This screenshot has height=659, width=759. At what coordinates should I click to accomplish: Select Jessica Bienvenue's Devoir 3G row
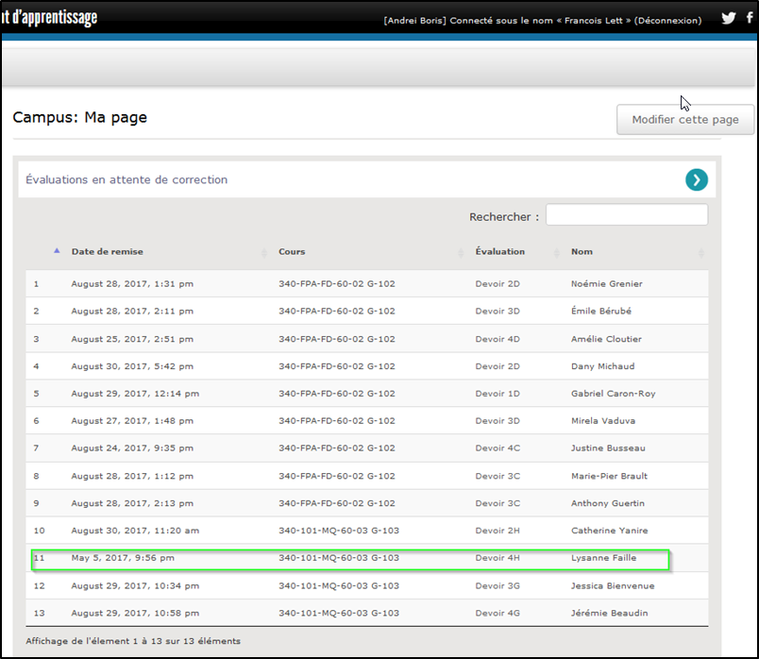pos(349,585)
